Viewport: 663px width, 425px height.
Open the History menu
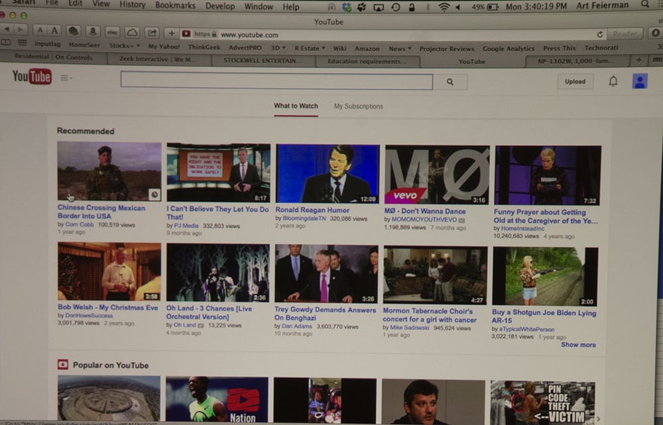click(133, 5)
